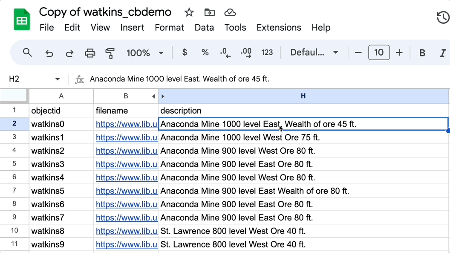
Task: Print the spreadsheet
Action: [90, 53]
